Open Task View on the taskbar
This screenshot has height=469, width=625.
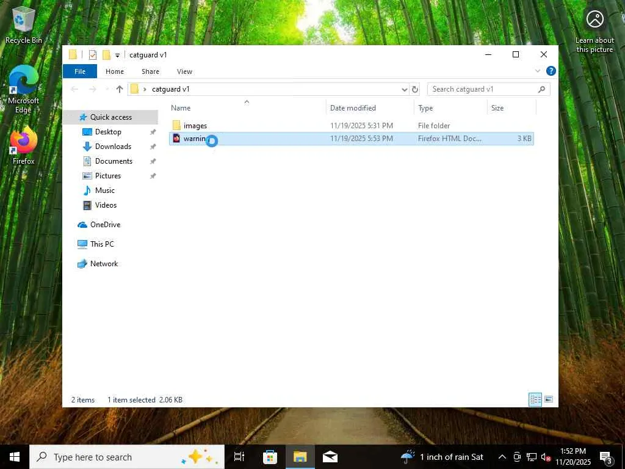point(239,457)
